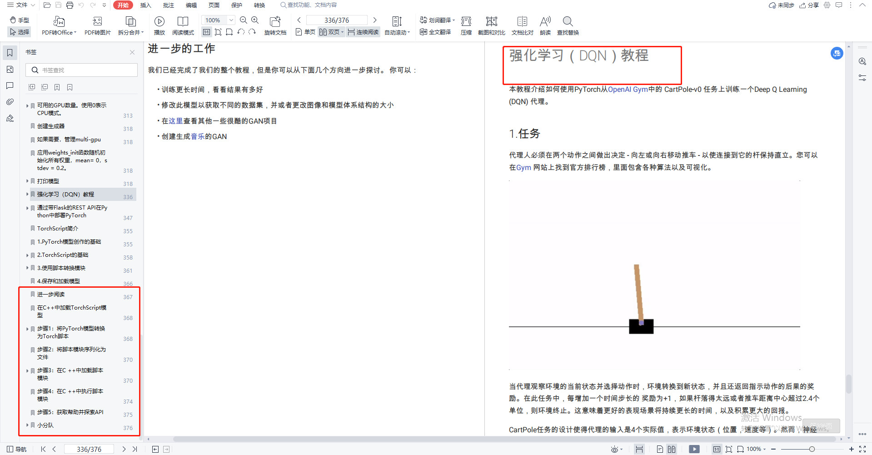The width and height of the screenshot is (872, 455).
Task: Expand the 2.TorchScript的基础 bookmark
Action: click(x=27, y=255)
